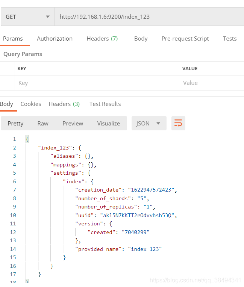Click the request URL field
244x287 pixels.
click(149, 17)
